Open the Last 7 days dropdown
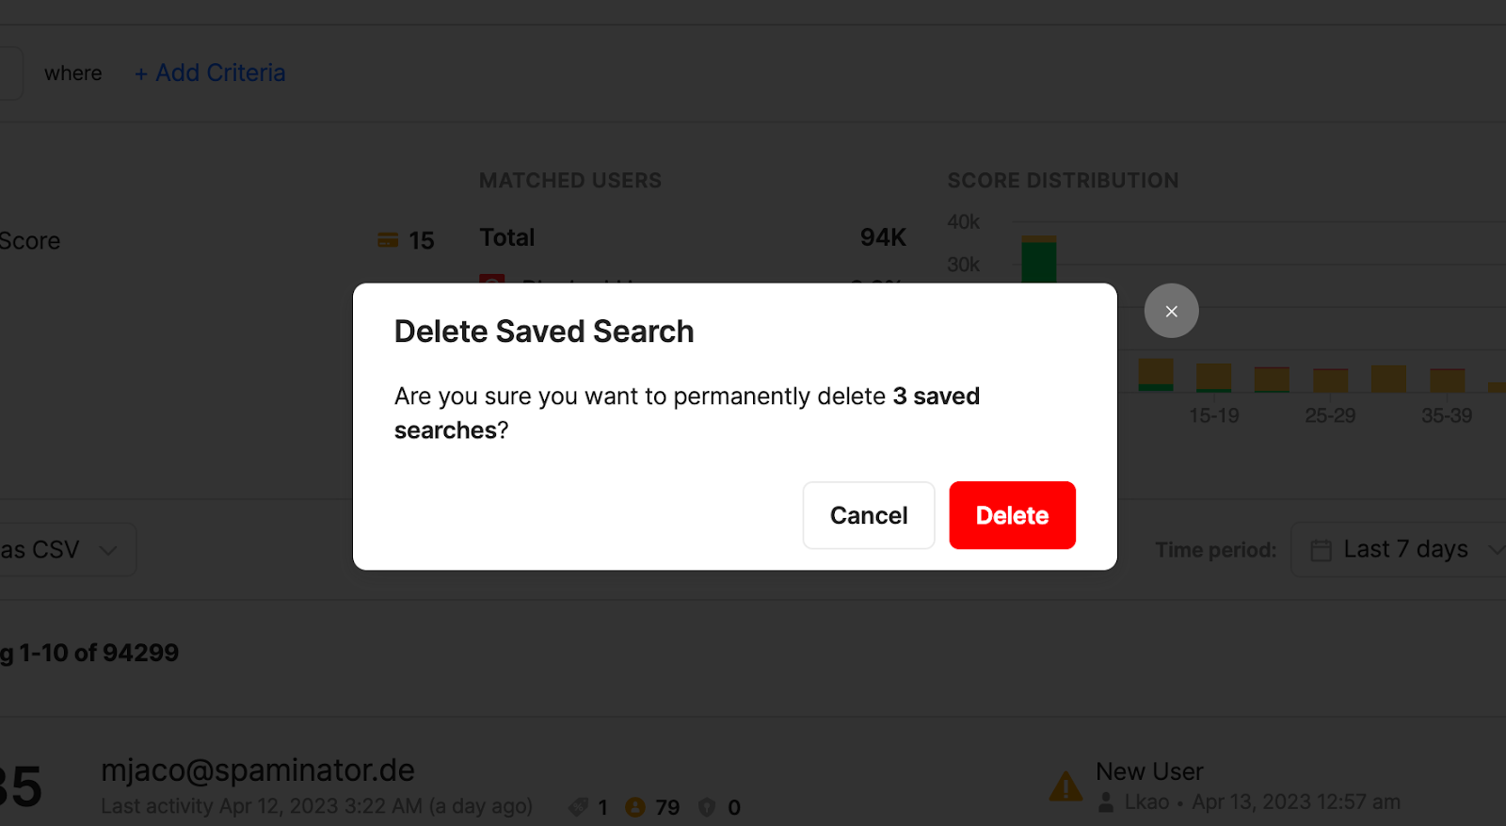Image resolution: width=1506 pixels, height=826 pixels. (1400, 549)
